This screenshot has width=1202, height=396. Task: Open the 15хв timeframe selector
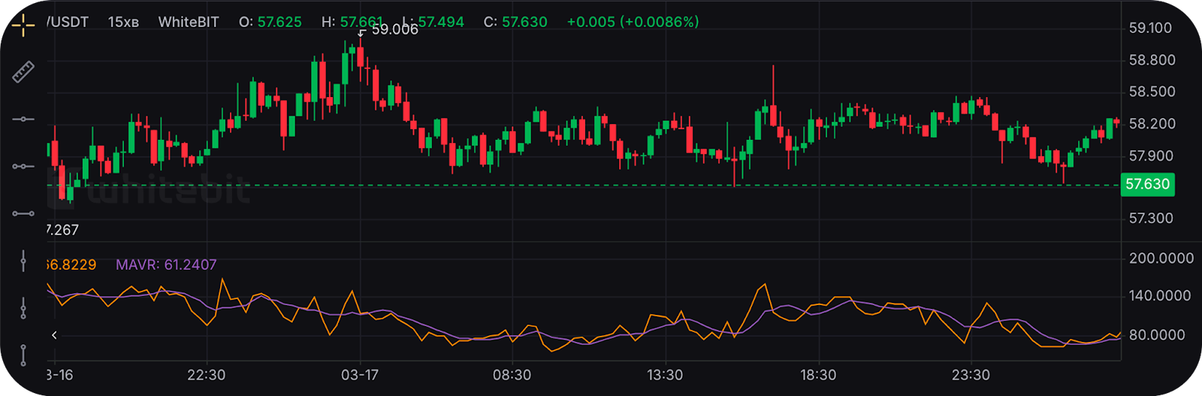[x=123, y=22]
